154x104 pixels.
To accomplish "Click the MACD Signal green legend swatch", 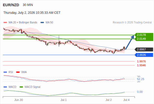I will pyautogui.click(x=21, y=87).
